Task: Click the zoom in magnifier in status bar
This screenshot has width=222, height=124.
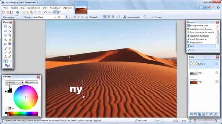Action: click(x=216, y=121)
